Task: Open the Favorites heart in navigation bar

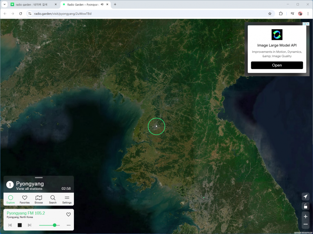Action: pyautogui.click(x=25, y=199)
